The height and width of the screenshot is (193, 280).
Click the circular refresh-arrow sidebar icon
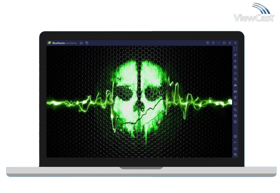[235, 122]
